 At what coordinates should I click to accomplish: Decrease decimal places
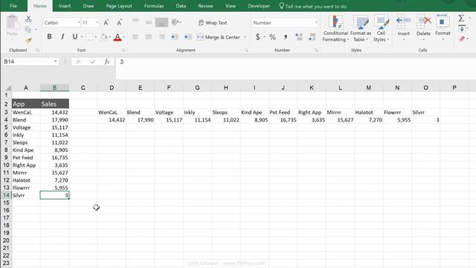pos(312,37)
